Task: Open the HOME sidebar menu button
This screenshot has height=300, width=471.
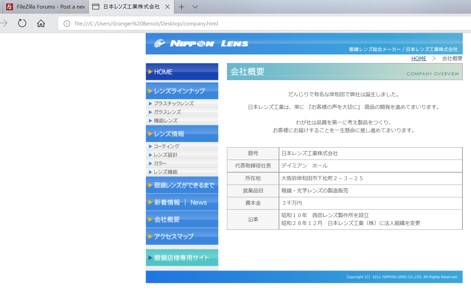Action: click(182, 72)
